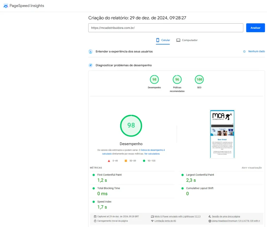Click the URL input field
The image size is (267, 227).
tap(166, 28)
